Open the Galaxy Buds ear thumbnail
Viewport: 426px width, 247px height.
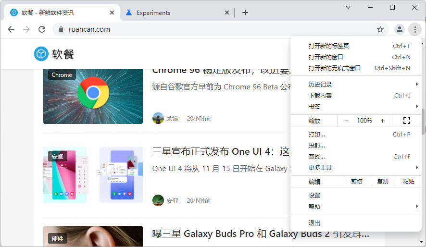[x=93, y=236]
